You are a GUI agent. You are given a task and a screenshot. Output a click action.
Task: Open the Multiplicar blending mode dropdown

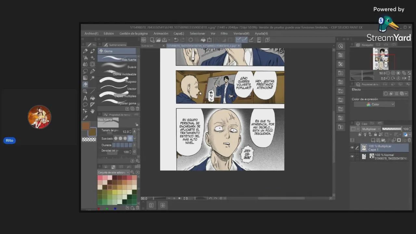(x=370, y=129)
